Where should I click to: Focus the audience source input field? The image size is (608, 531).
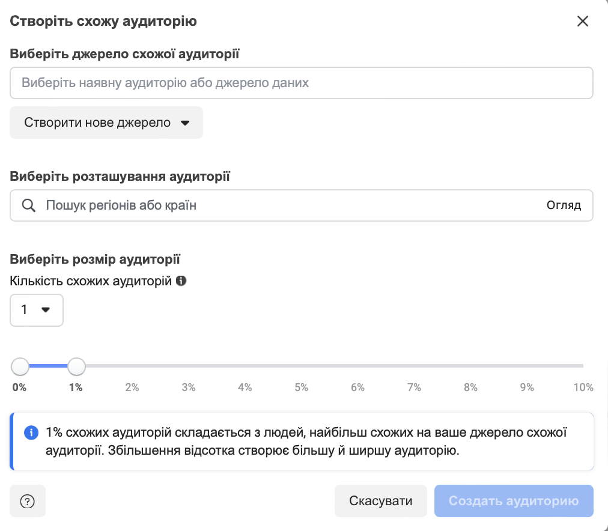(301, 83)
